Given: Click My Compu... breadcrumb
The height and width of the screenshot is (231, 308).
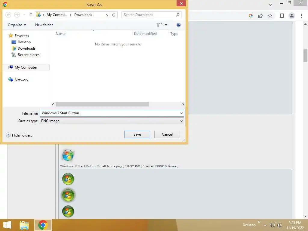Looking at the screenshot, I should 57,15.
